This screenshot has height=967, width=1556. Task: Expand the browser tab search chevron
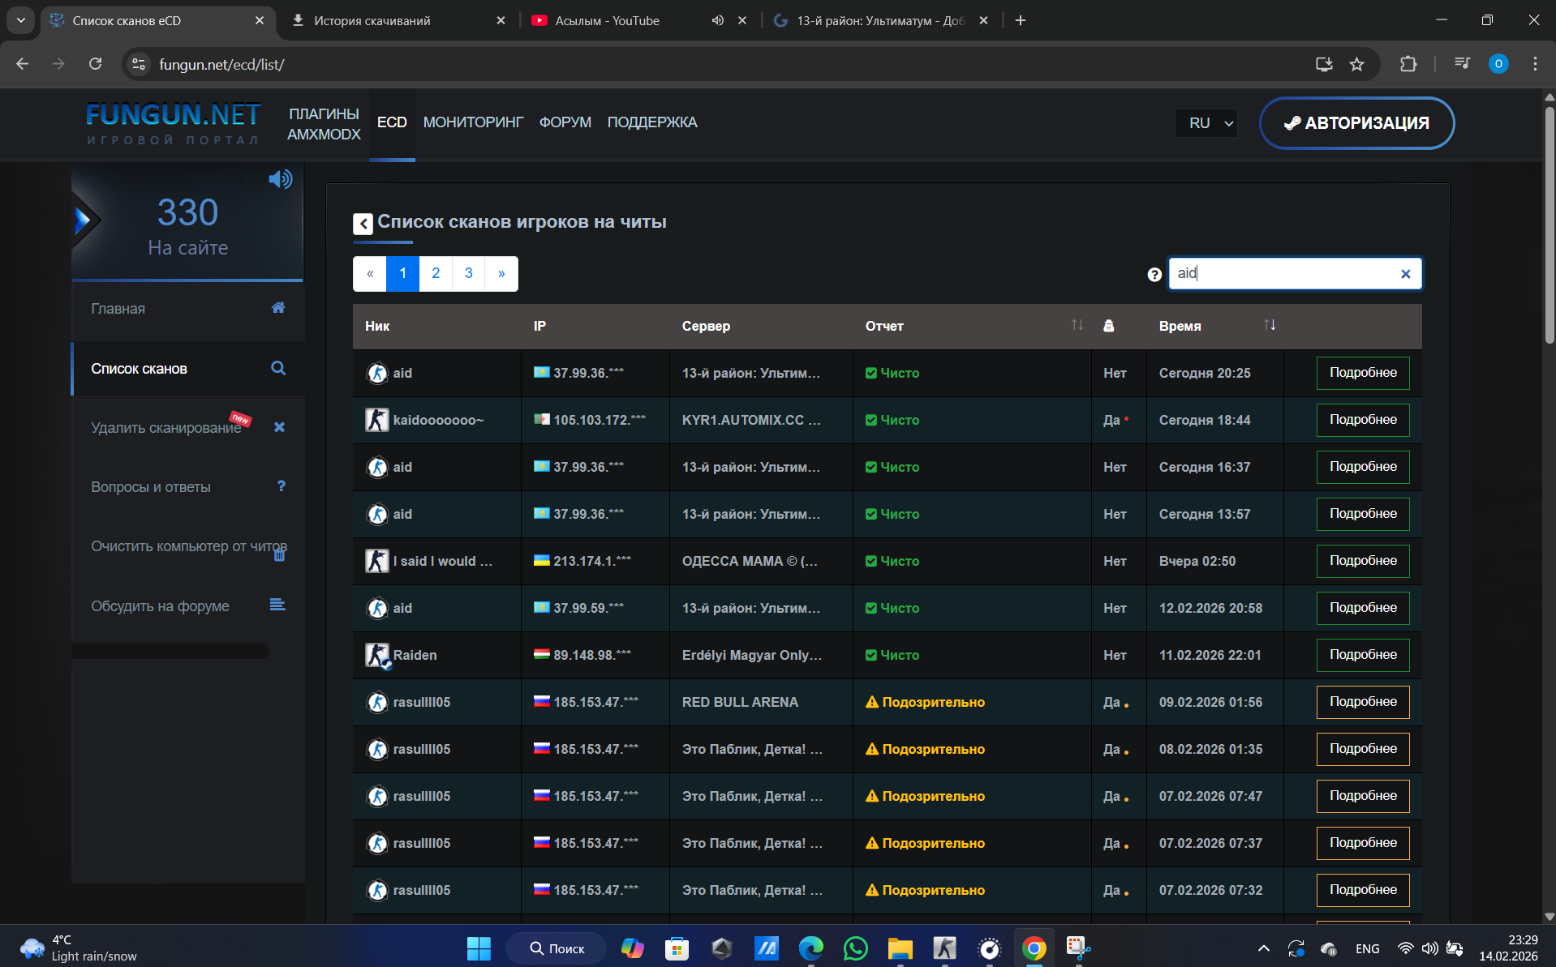pos(20,20)
